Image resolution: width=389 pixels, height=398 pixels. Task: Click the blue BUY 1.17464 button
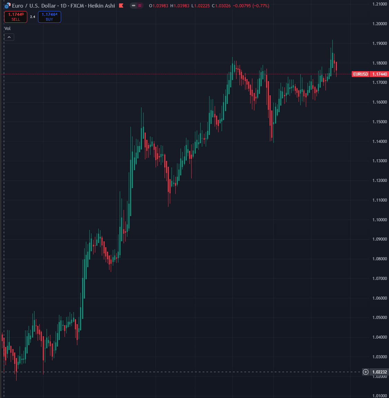(49, 17)
